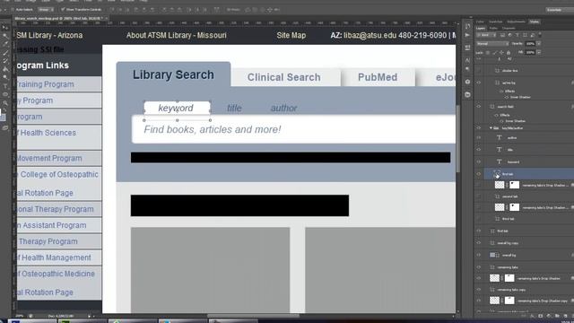Select the Drop Shadow copy layer mask thumbnail
This screenshot has width=574, height=323.
coord(509,301)
